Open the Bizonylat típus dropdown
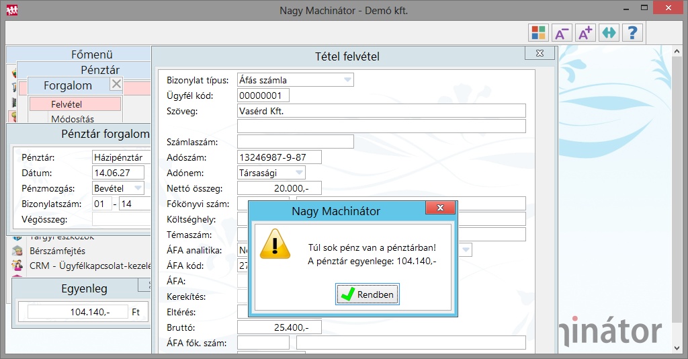The width and height of the screenshot is (688, 359). 347,80
